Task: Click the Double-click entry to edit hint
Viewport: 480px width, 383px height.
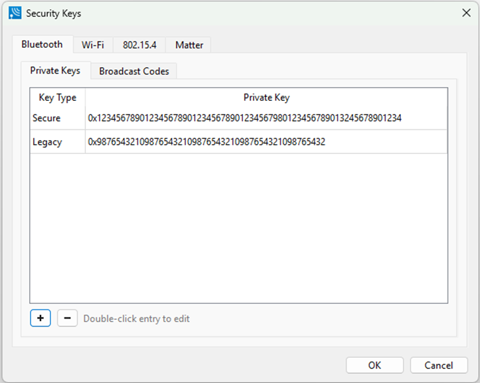Action: click(137, 319)
